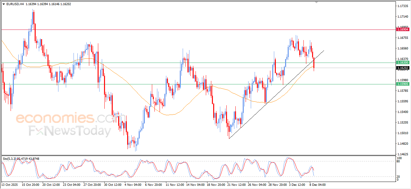Viewport: 411px width, 189px height.
Task: Click the 8 Dec 04:00 date label
Action: tap(318, 185)
